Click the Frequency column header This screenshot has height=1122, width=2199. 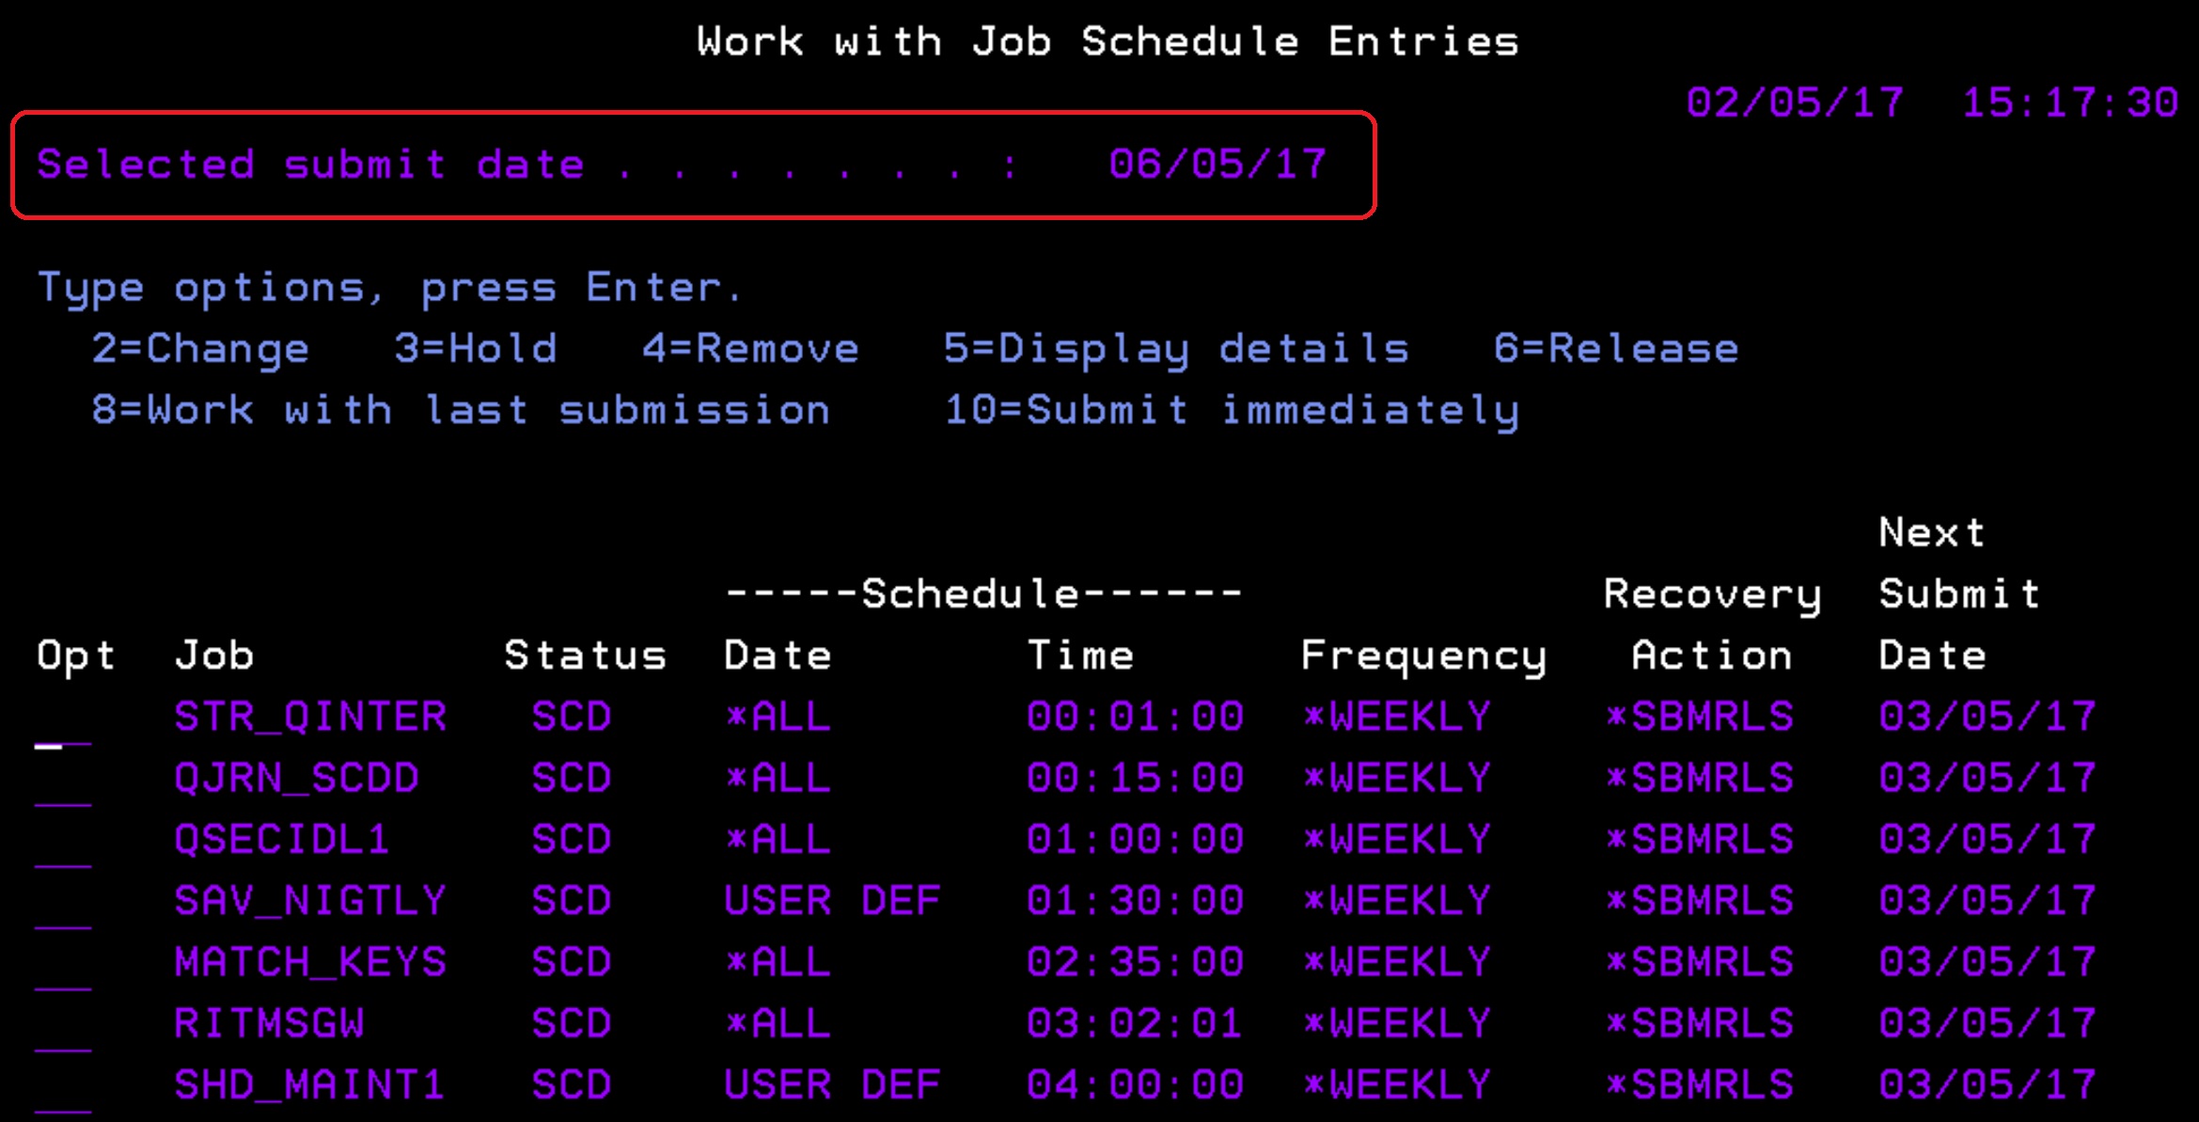1423,656
